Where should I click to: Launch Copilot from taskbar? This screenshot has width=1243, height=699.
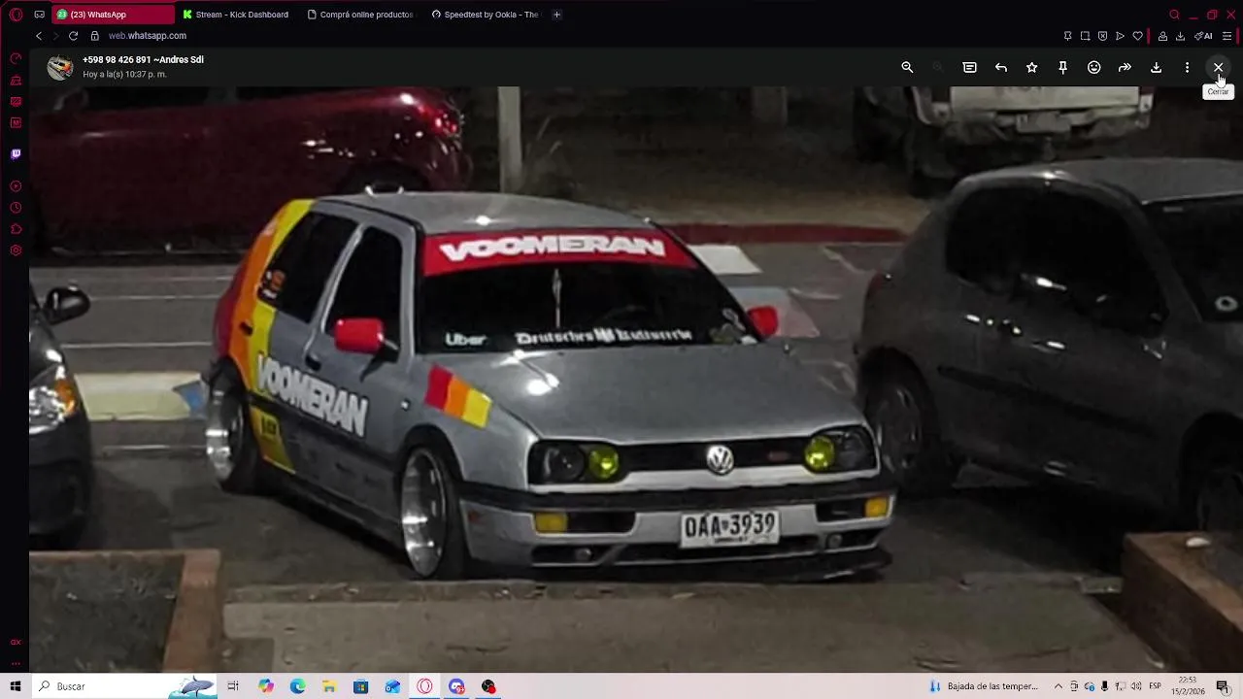coord(265,686)
